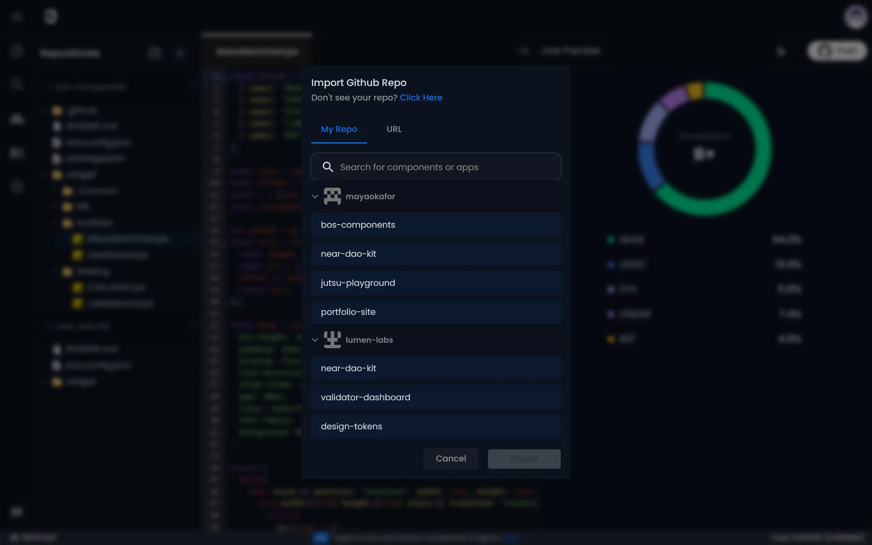Image resolution: width=872 pixels, height=545 pixels.
Task: Switch to the URL tab
Action: (x=394, y=129)
